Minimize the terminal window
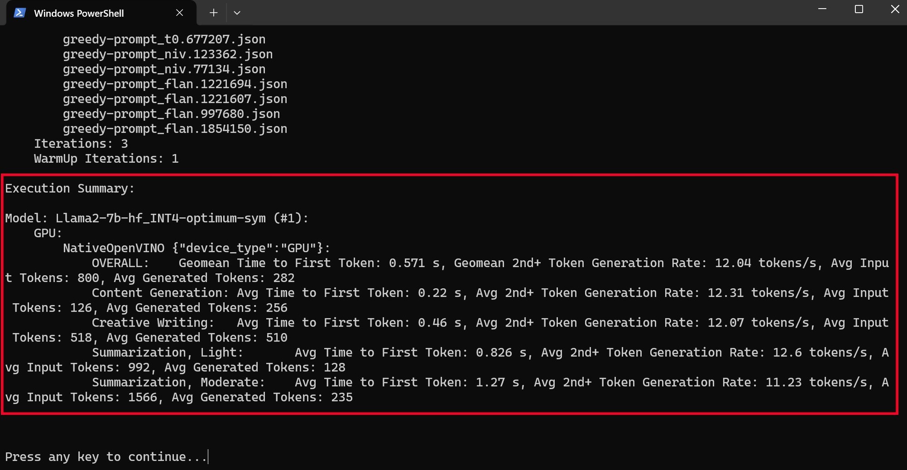Screen dimensions: 907x470 [x=822, y=9]
